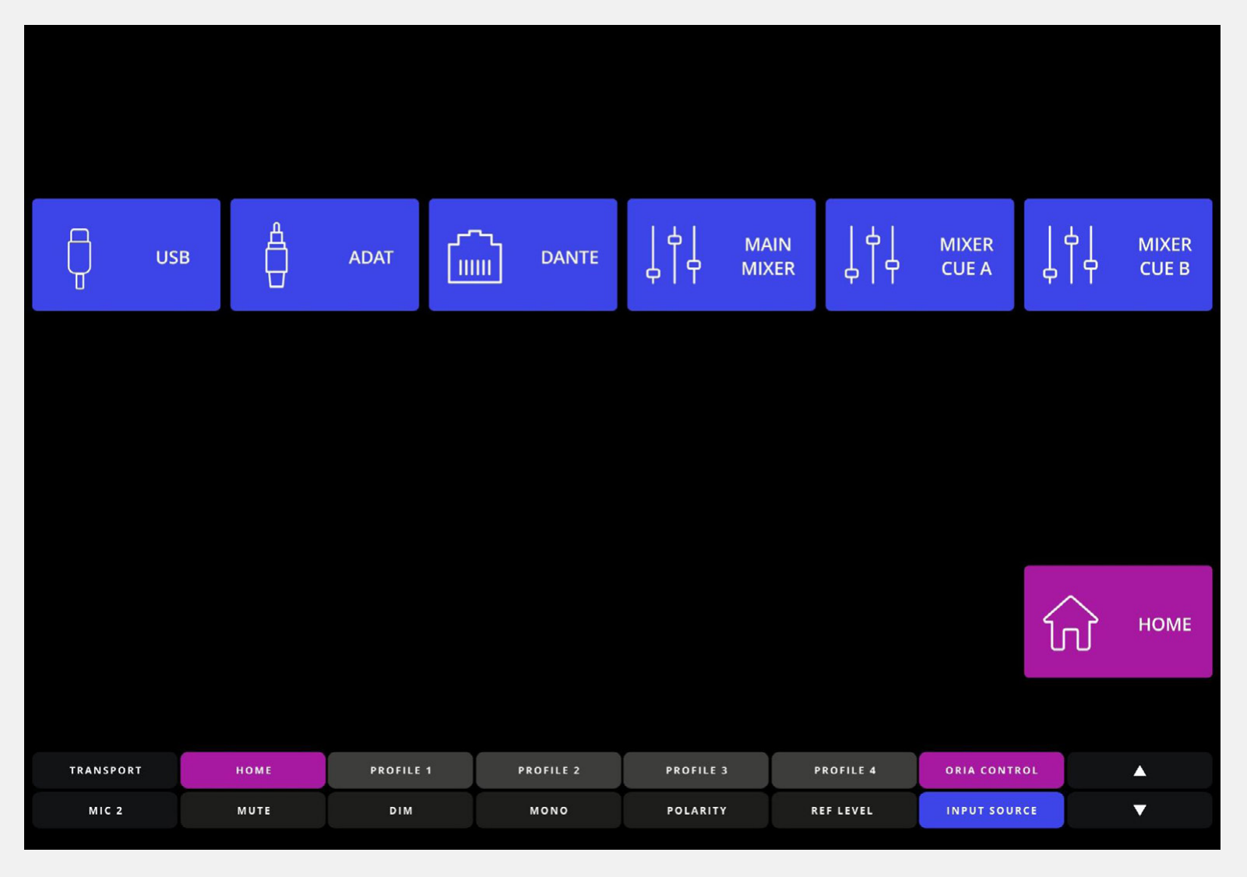
Task: Toggle the Mute button
Action: (x=253, y=810)
